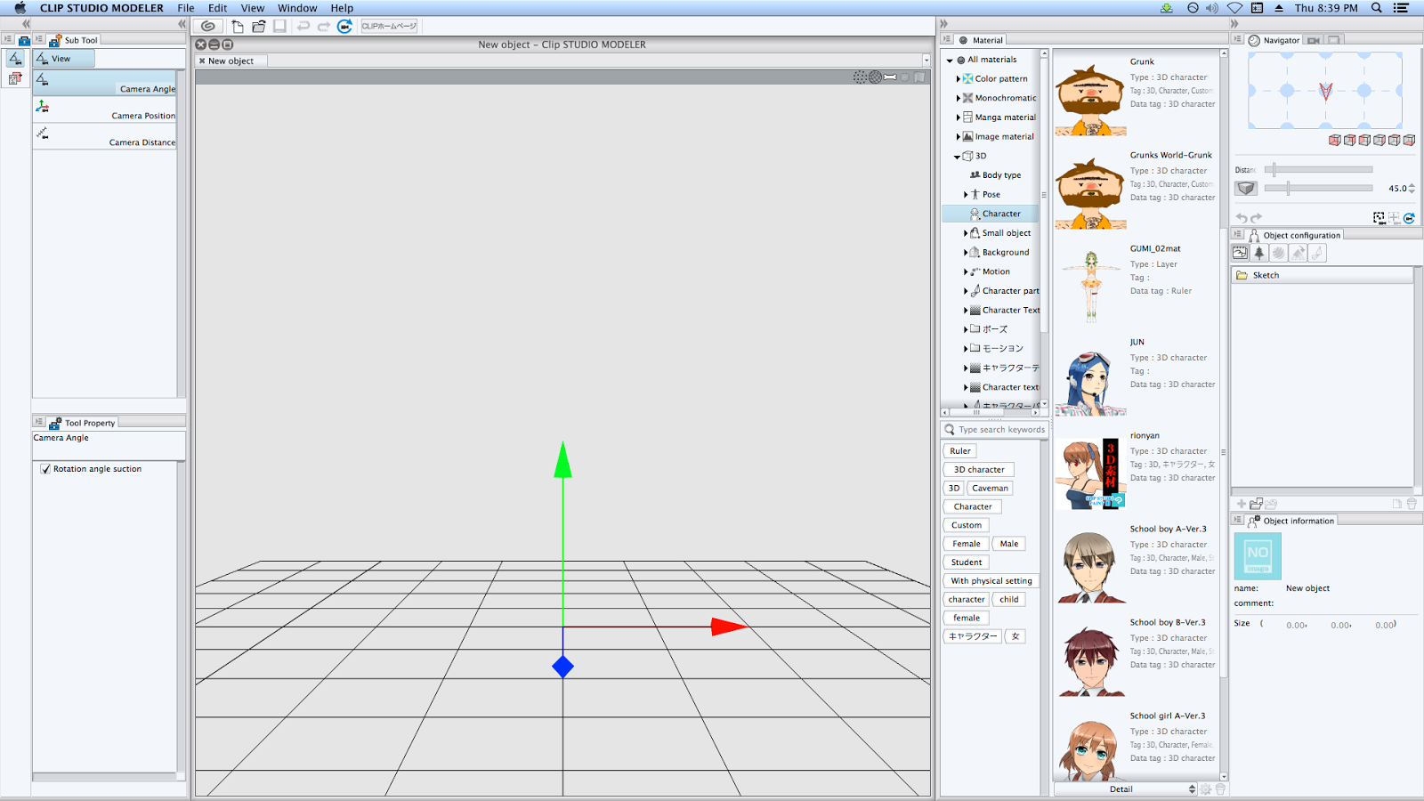Open Sub Tool panel menu icon
This screenshot has width=1424, height=801.
coord(39,39)
